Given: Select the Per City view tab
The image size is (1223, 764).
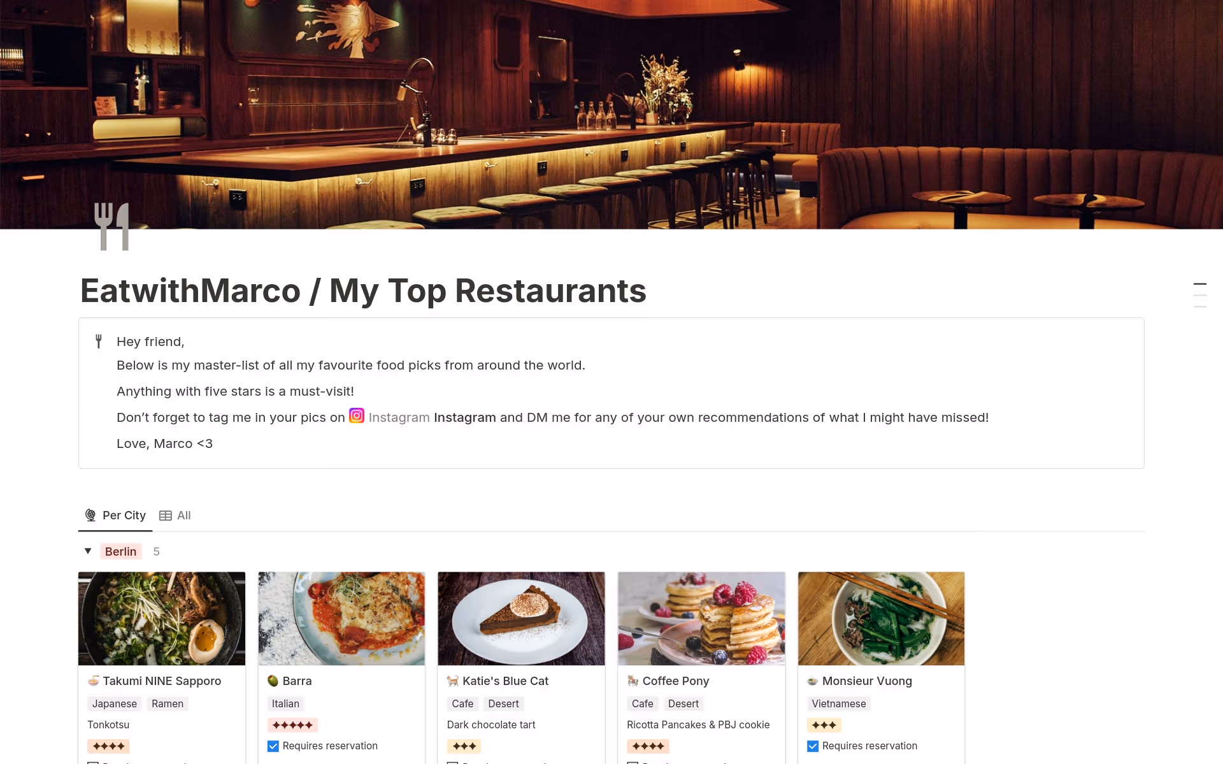Looking at the screenshot, I should click(x=116, y=515).
